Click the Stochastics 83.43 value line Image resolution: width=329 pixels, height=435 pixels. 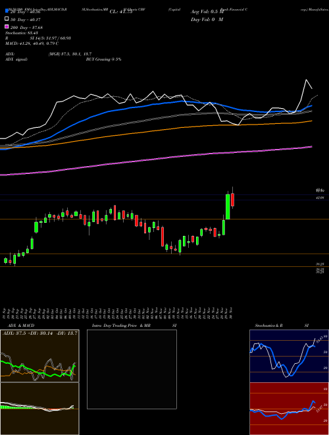(22, 33)
